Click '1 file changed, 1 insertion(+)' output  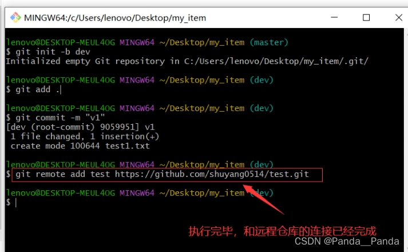[85, 136]
